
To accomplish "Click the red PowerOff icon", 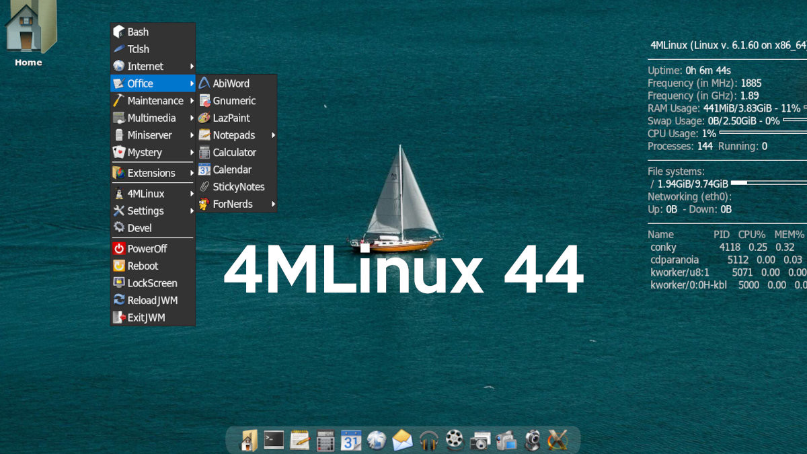I will tap(119, 248).
